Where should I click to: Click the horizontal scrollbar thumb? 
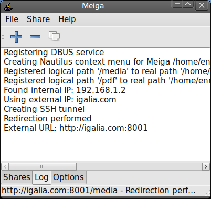(x=43, y=166)
